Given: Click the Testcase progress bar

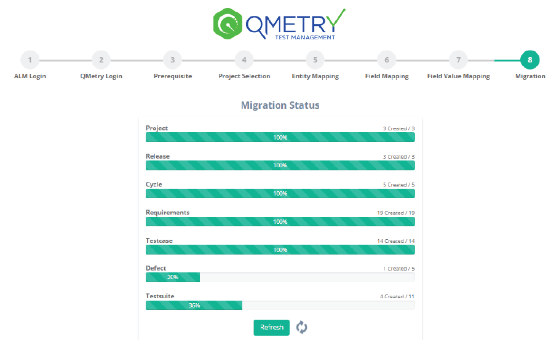Looking at the screenshot, I should coord(280,250).
